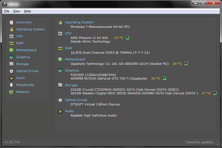Click the Motherboard heading link in summary

coord(75,59)
